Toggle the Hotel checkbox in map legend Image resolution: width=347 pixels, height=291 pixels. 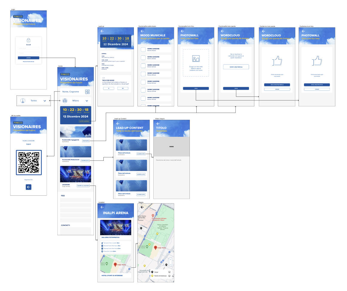[169, 272]
